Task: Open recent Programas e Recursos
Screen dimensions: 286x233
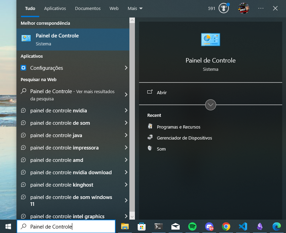Action: click(178, 127)
